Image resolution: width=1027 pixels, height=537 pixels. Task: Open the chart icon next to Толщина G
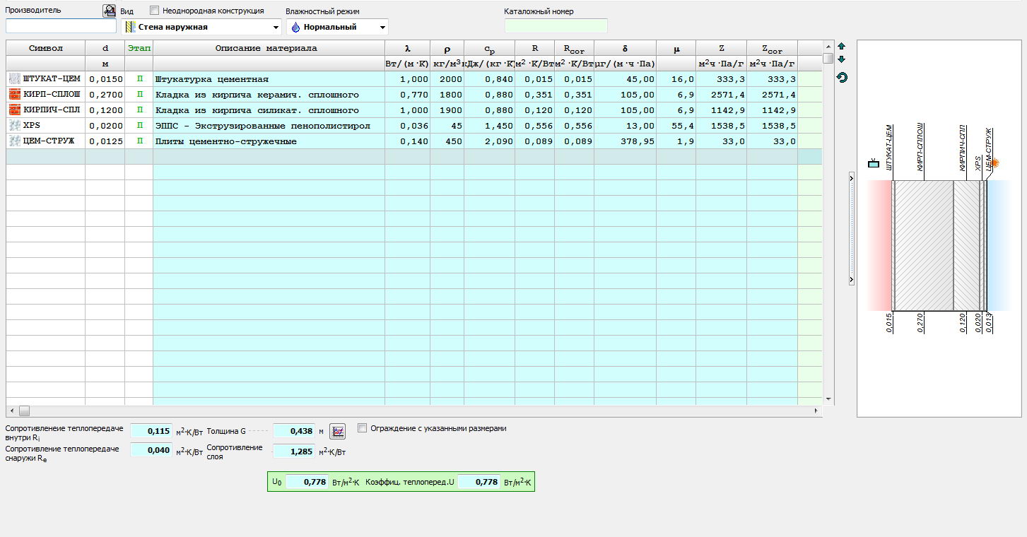click(x=338, y=430)
